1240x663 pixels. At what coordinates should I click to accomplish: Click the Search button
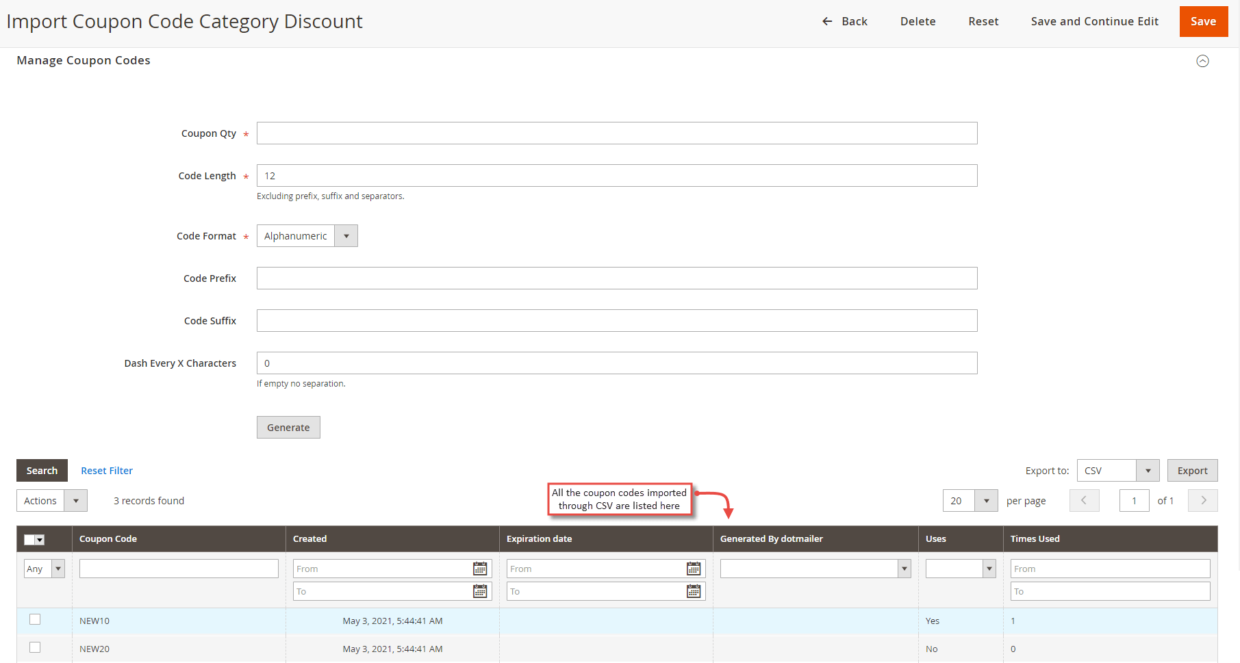coord(42,471)
